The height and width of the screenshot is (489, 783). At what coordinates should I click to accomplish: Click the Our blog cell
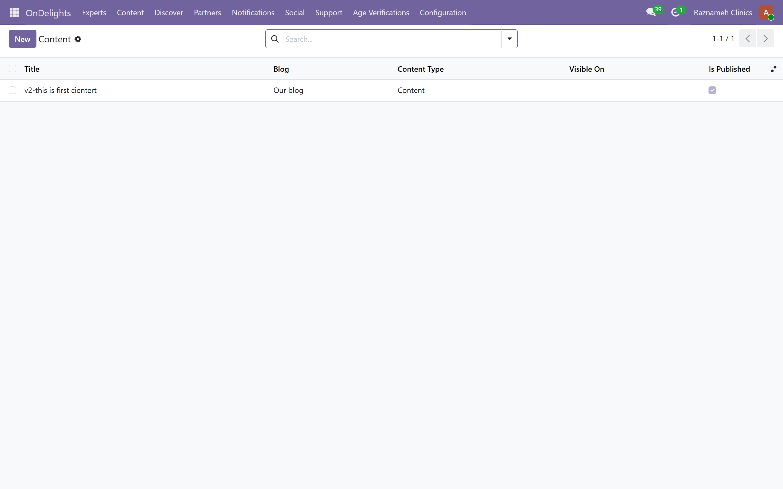(288, 90)
